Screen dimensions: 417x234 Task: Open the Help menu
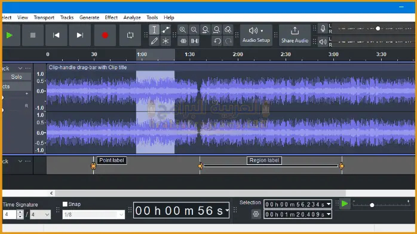(169, 17)
